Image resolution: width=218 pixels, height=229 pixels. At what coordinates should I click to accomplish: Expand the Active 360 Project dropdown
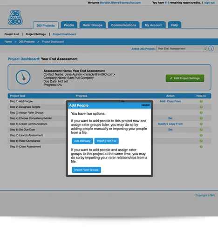tap(181, 49)
